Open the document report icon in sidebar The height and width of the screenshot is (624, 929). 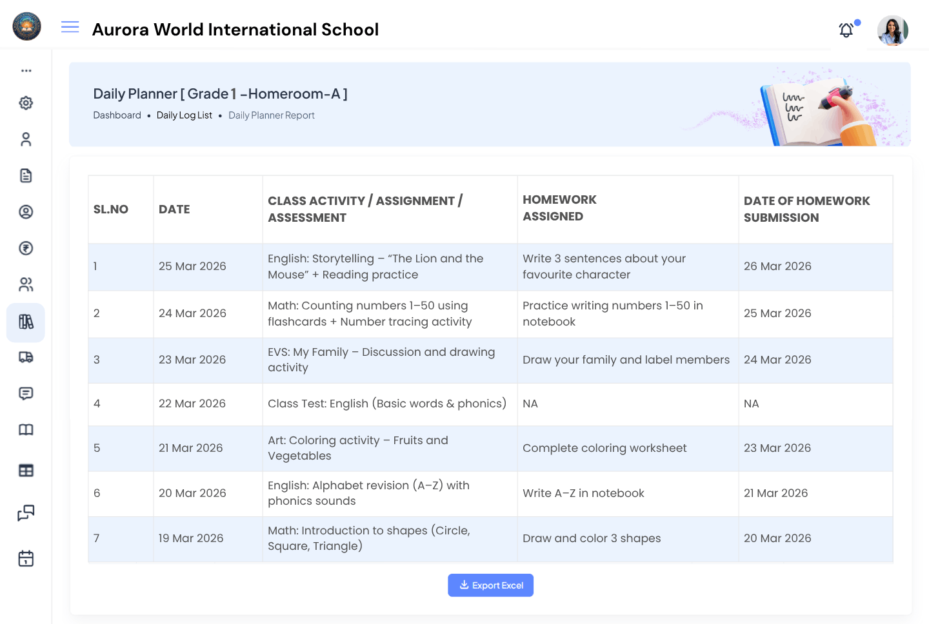point(26,175)
